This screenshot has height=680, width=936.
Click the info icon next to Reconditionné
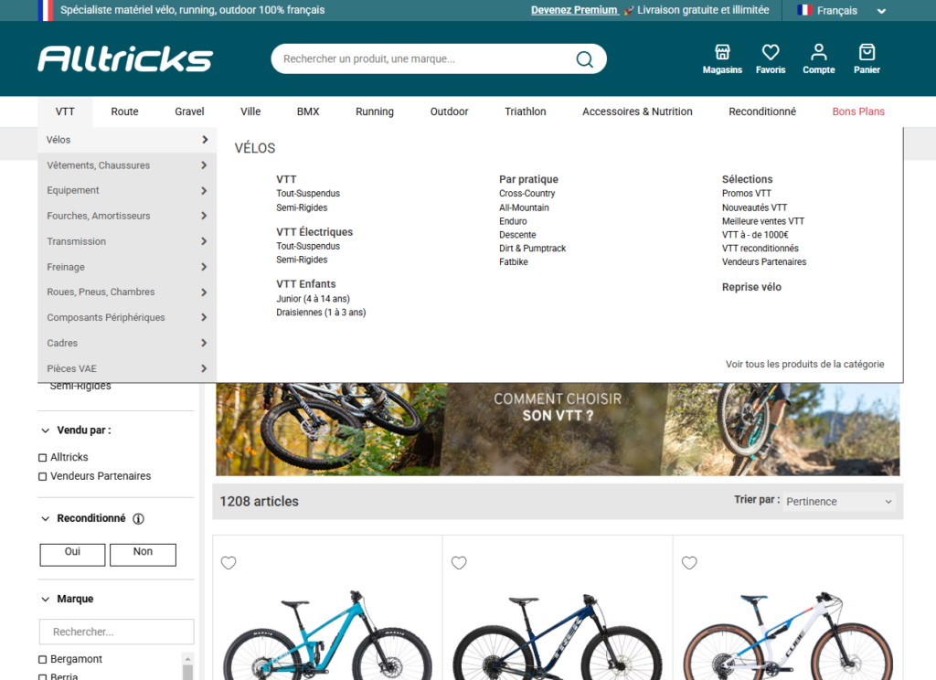pos(139,519)
